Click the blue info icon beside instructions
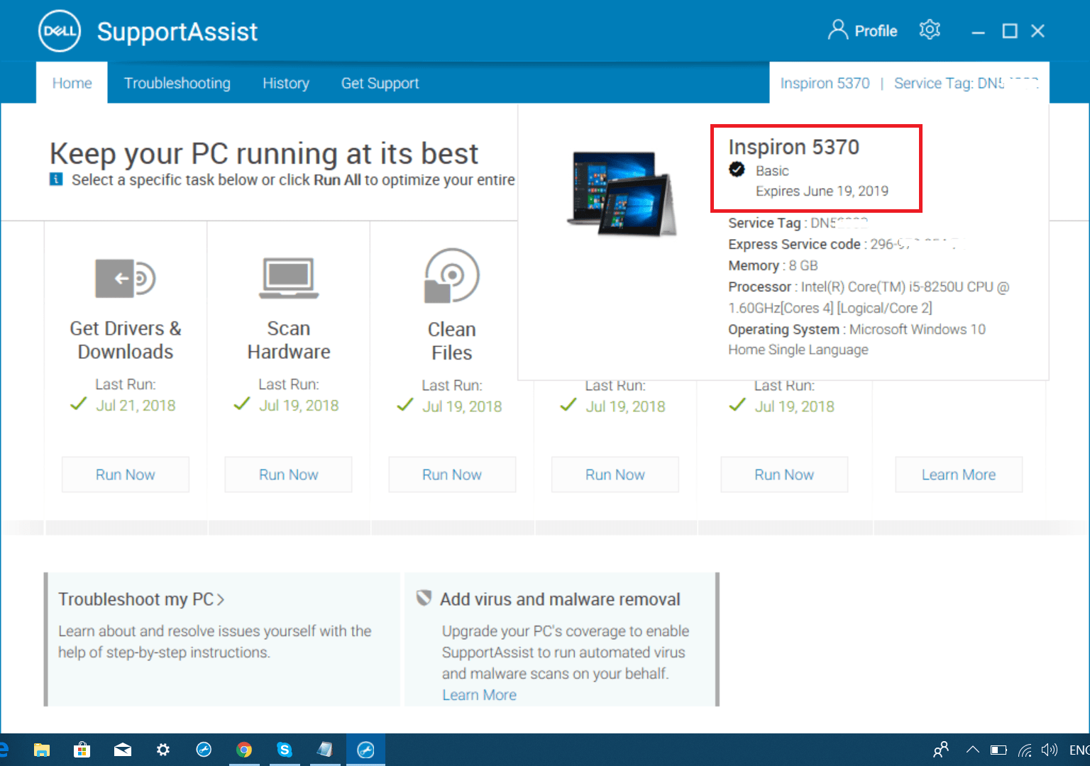 [56, 179]
